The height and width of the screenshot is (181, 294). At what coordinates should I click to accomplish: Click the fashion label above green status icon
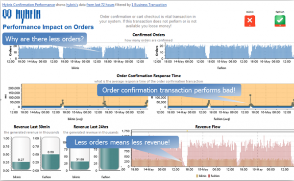click(x=280, y=12)
